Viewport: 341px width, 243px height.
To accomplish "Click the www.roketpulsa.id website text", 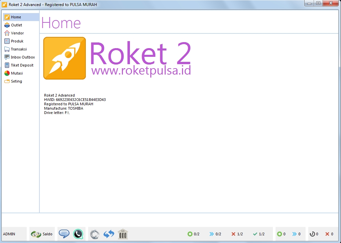I will (x=141, y=71).
